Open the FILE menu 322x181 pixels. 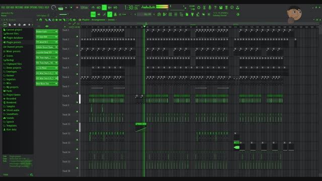tap(3, 8)
